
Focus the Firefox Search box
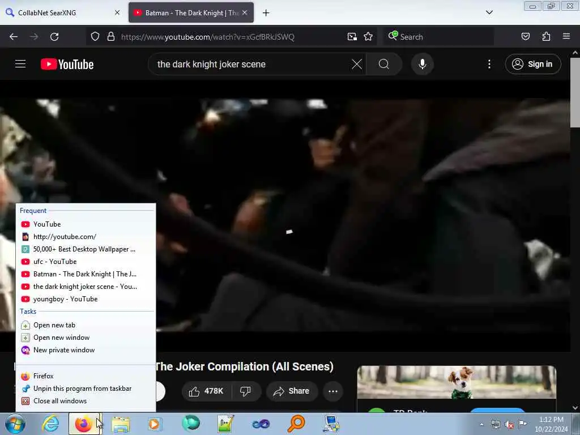point(438,37)
